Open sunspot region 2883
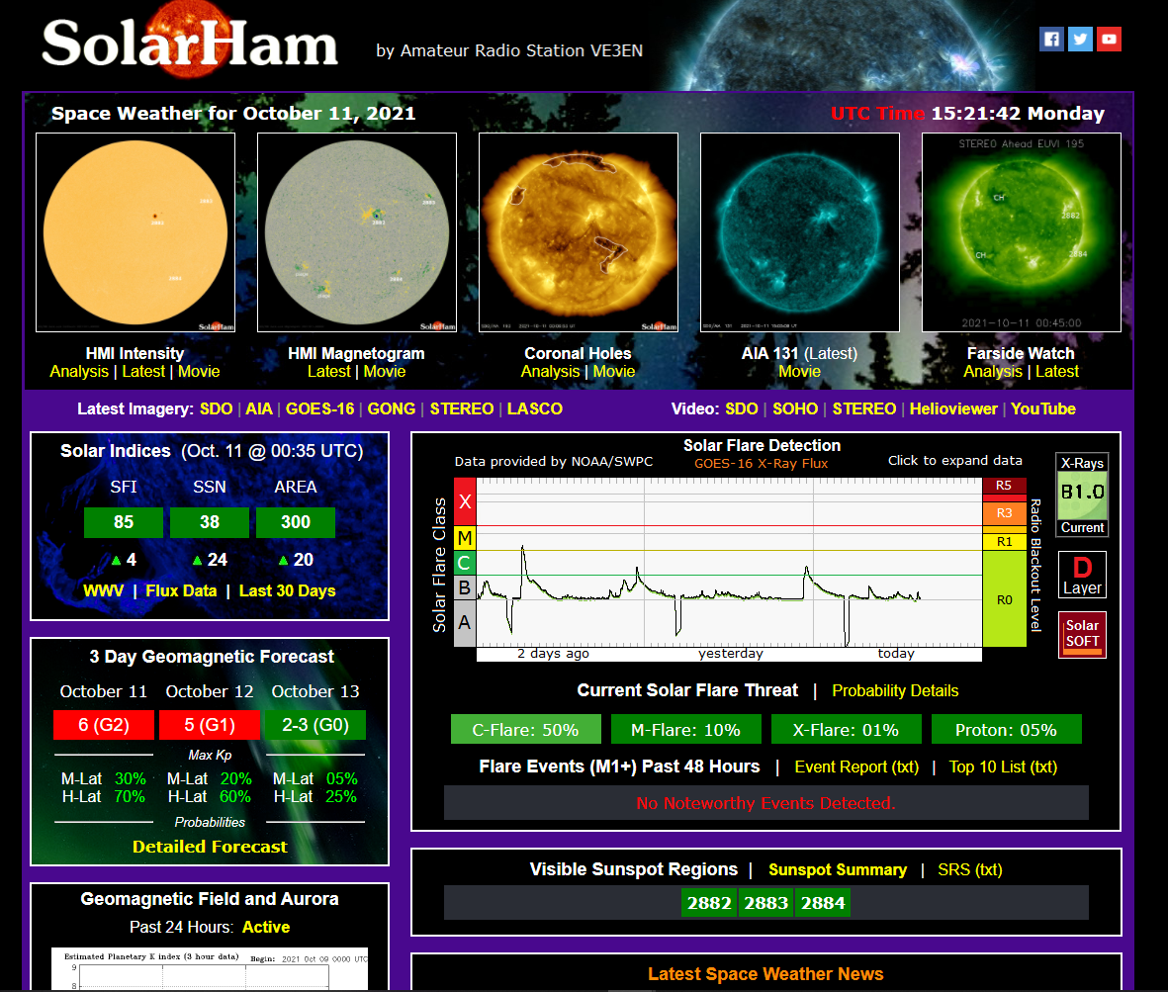1168x992 pixels. point(765,903)
